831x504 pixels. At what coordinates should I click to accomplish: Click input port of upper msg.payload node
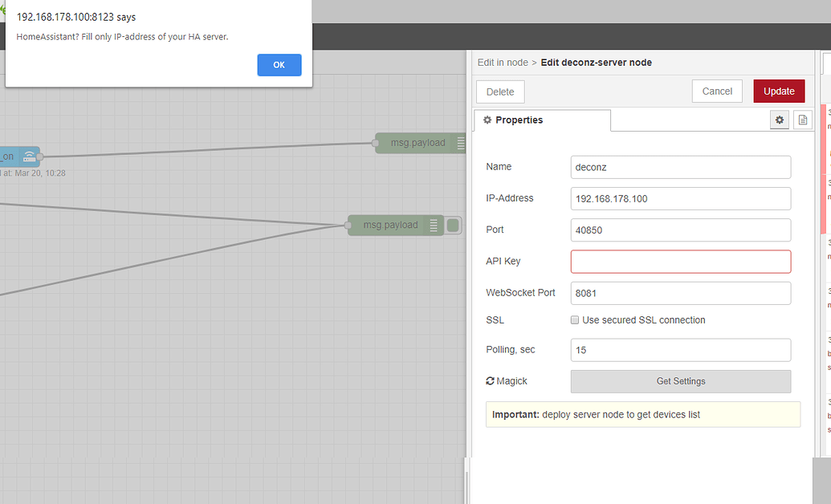[375, 143]
